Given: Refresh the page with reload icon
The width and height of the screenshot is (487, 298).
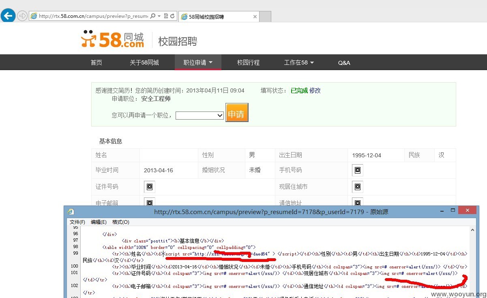Looking at the screenshot, I should pos(172,16).
